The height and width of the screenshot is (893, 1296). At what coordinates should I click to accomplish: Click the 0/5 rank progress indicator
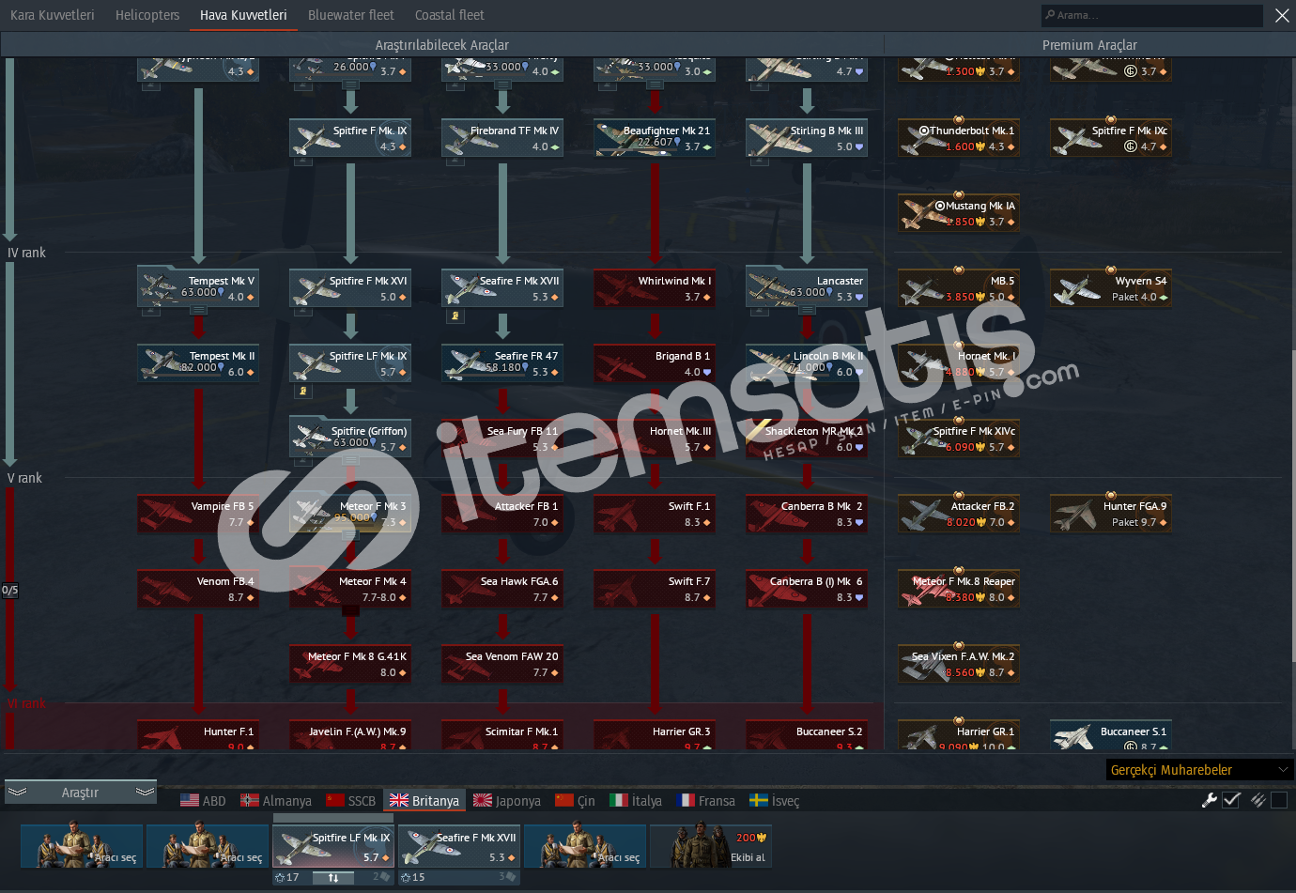coord(9,591)
